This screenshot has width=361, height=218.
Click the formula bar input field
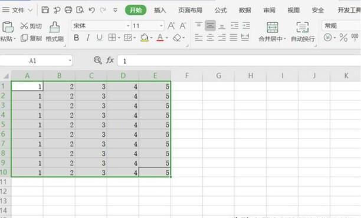[239, 61]
